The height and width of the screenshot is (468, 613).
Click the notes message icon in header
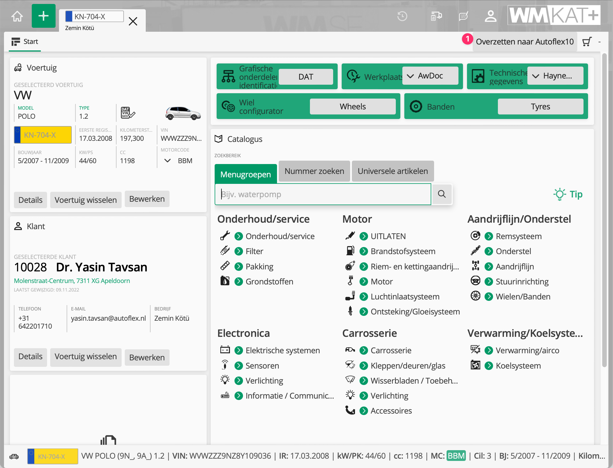coord(463,16)
